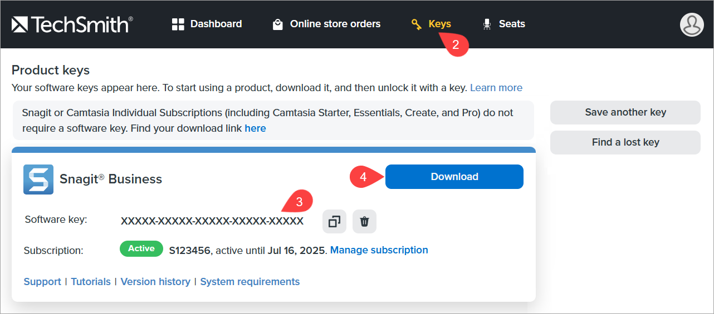Click the TechSmith logo
Screen dimensions: 714x314
click(72, 24)
